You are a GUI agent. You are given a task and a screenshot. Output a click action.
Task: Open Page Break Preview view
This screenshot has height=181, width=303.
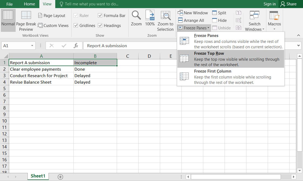click(x=26, y=16)
